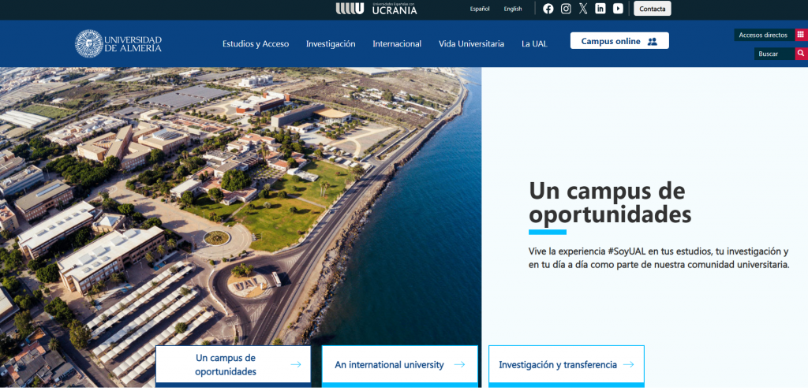
Task: Open the LinkedIn social icon
Action: click(x=600, y=9)
